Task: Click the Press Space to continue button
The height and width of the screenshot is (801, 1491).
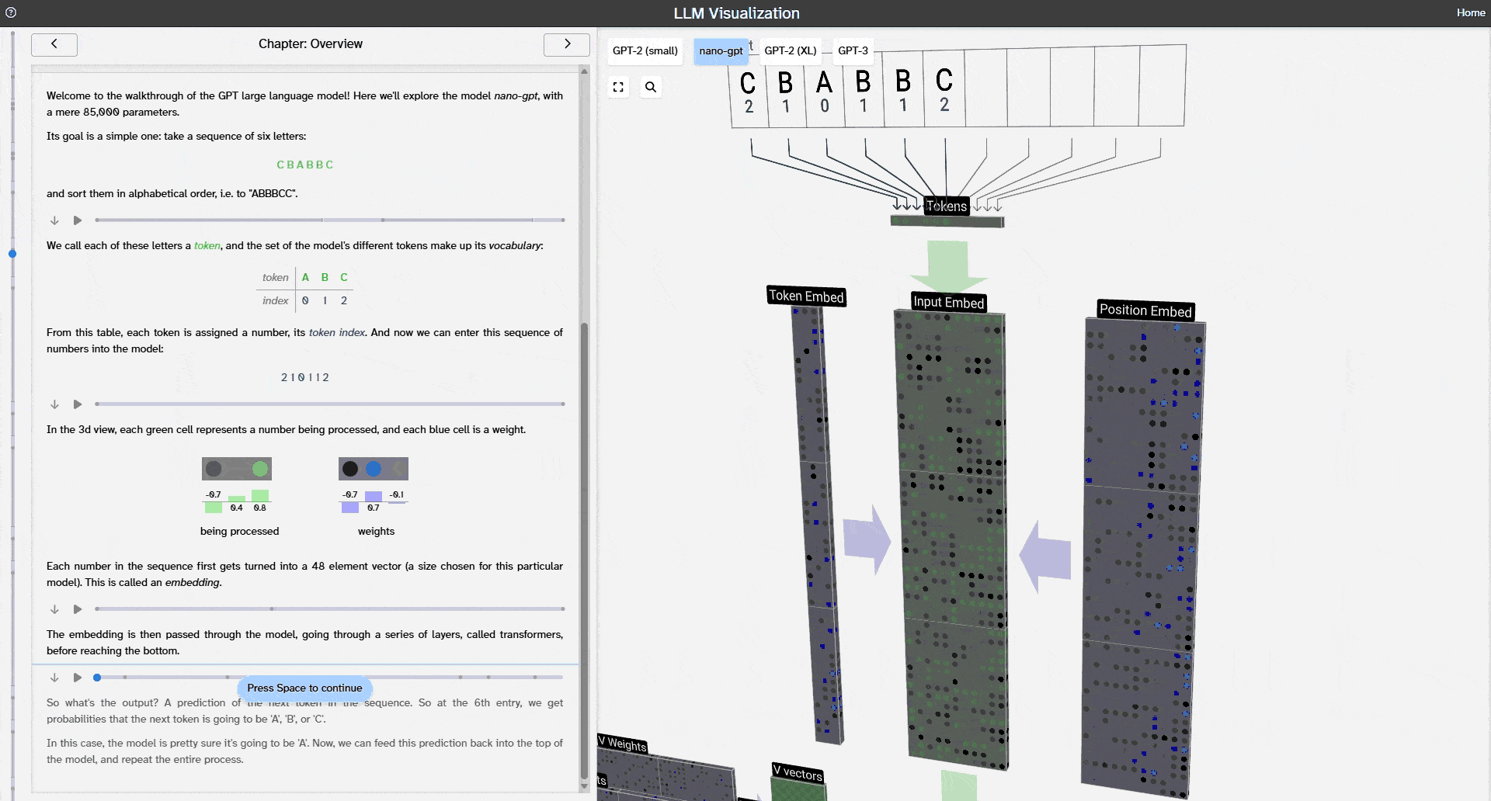Action: [x=304, y=688]
